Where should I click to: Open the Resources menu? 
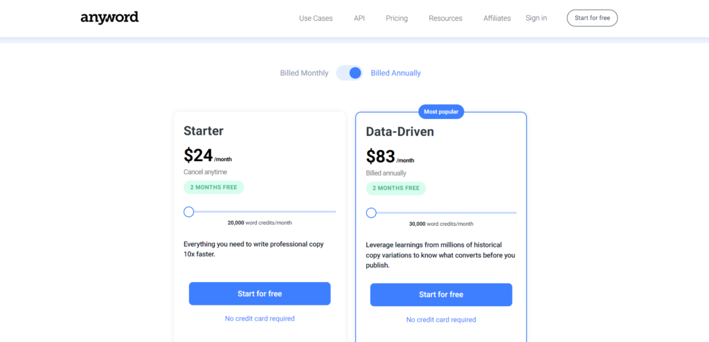[x=445, y=18]
